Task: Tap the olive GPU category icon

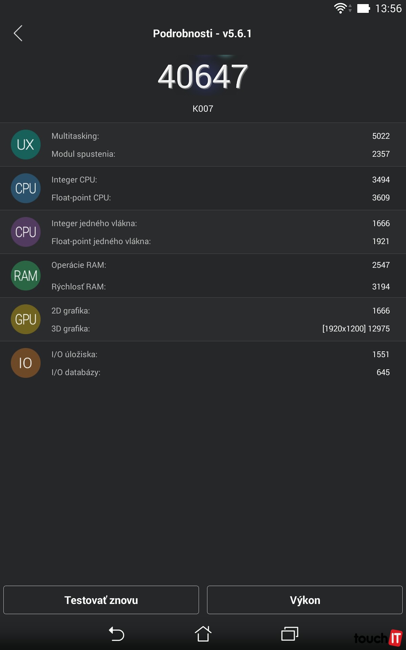Action: click(x=26, y=319)
